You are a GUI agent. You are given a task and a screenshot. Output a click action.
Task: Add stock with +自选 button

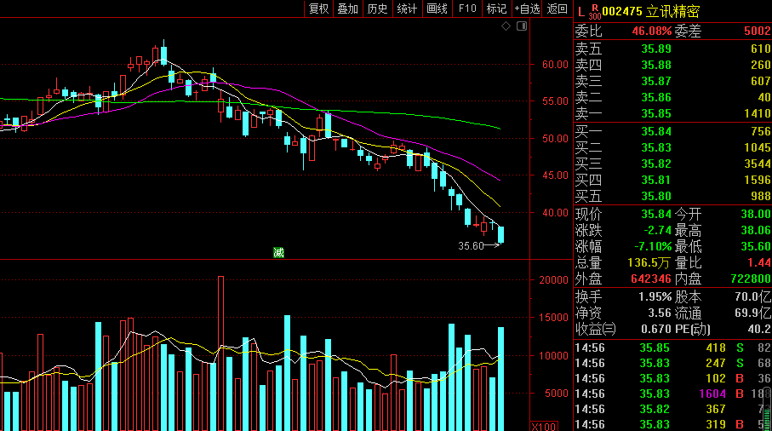point(527,9)
